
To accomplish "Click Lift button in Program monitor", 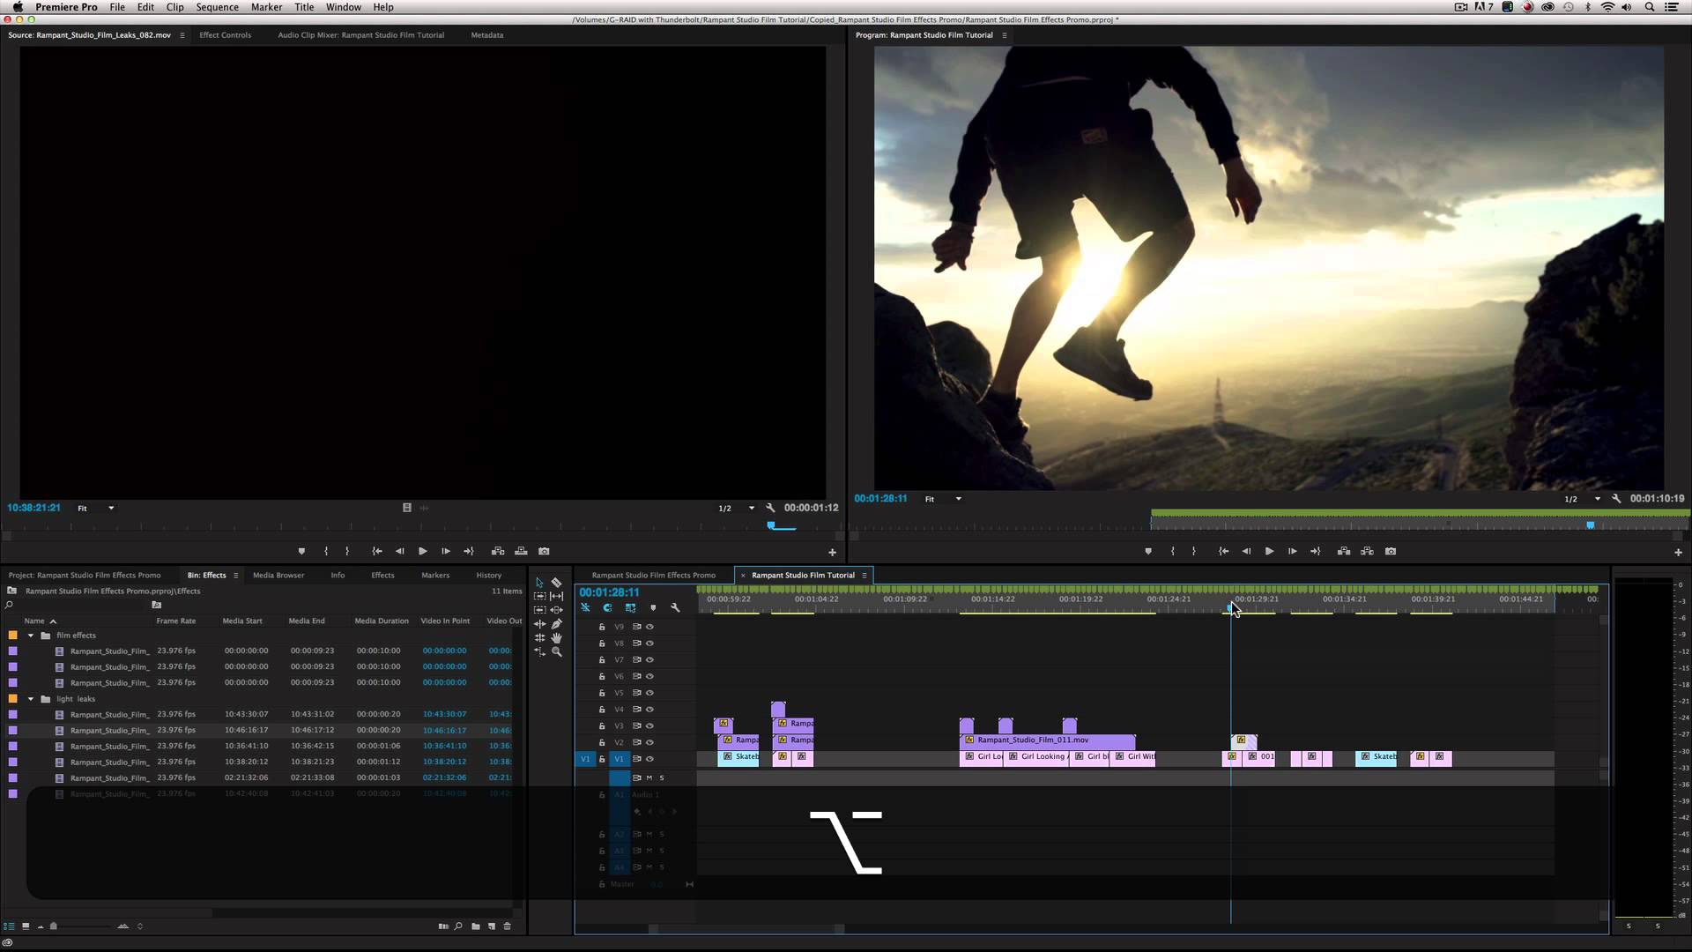I will pos(1344,551).
